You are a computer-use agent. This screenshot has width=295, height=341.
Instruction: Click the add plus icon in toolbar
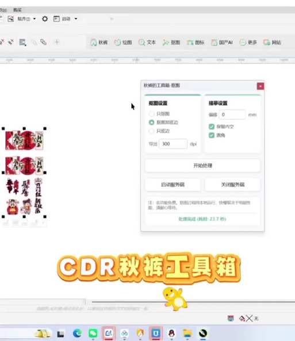tap(56, 42)
